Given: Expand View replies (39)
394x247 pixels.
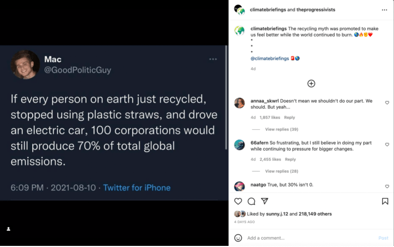Looking at the screenshot, I should point(282,129).
